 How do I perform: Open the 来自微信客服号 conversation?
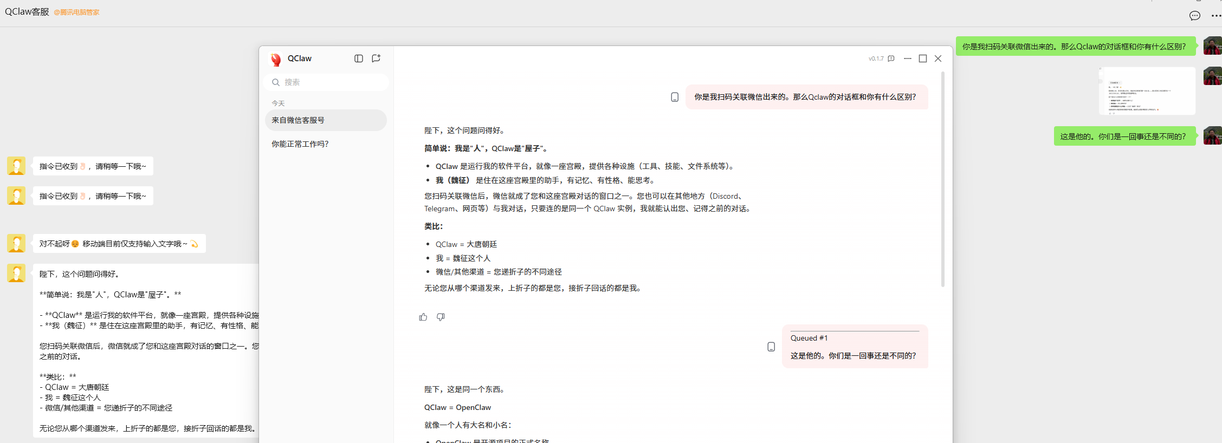click(x=326, y=120)
